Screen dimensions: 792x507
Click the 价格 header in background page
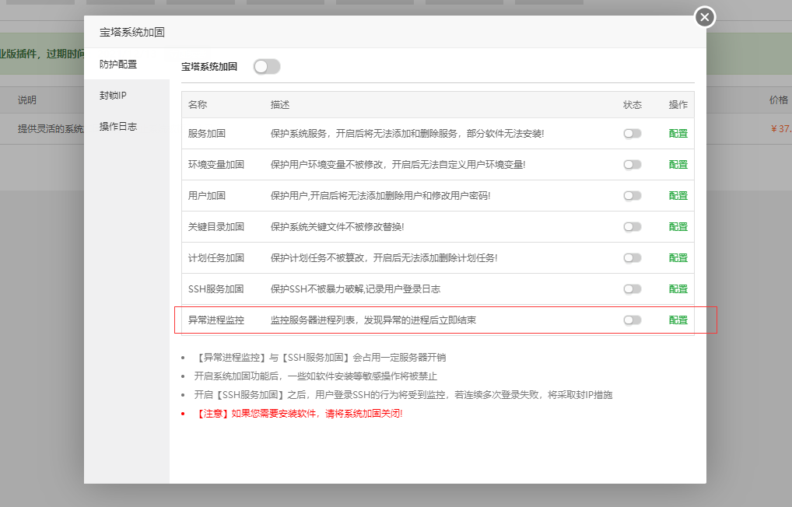tap(778, 100)
